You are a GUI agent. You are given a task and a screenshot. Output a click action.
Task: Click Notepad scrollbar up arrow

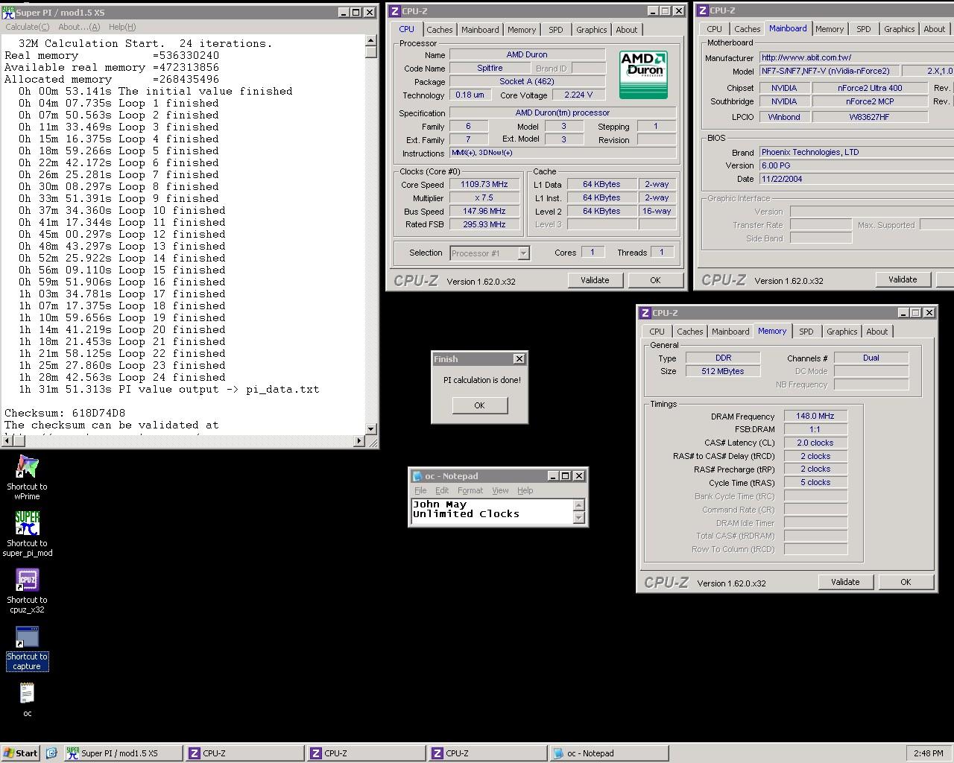(x=579, y=504)
